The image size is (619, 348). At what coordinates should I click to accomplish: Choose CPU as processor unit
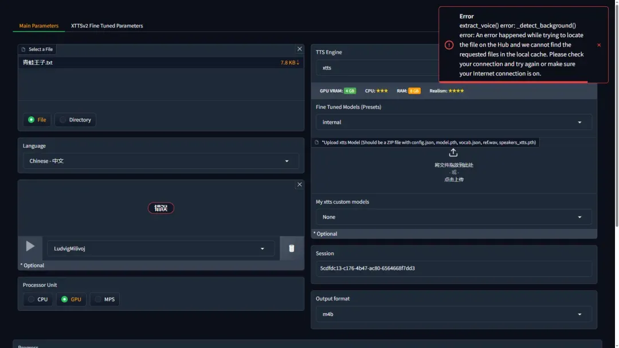38,299
